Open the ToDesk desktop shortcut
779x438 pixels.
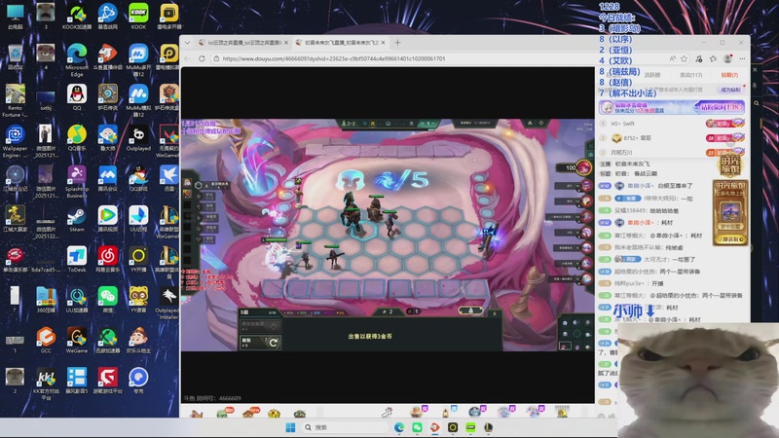(x=77, y=259)
